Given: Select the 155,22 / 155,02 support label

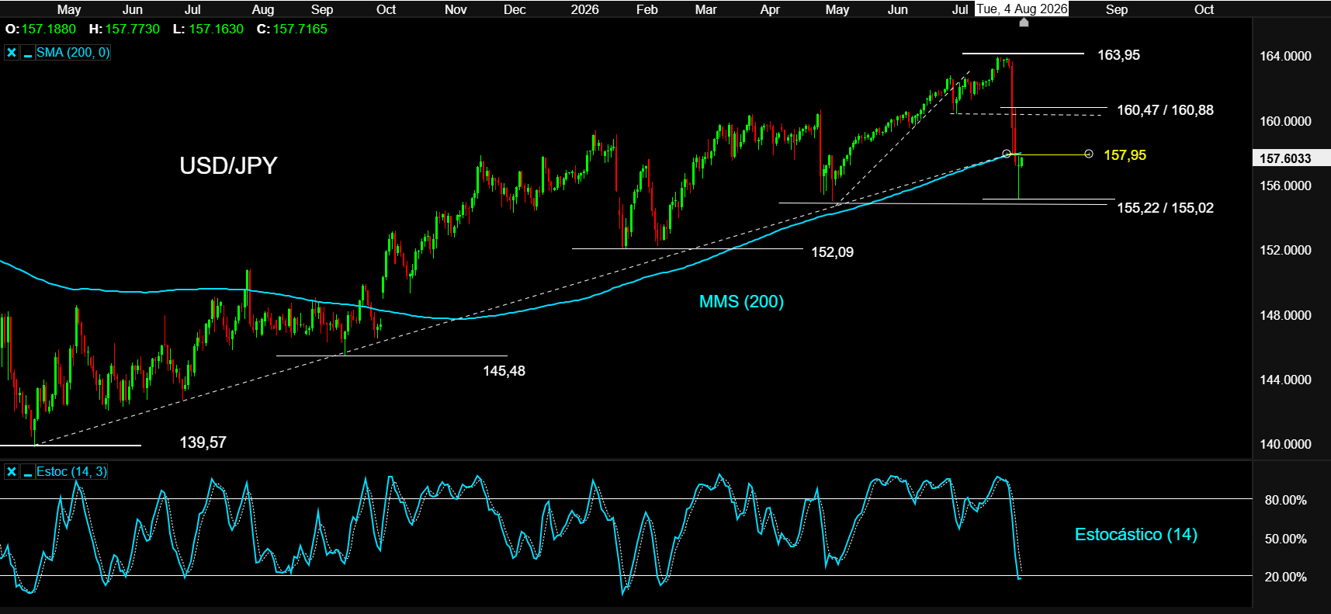Looking at the screenshot, I should pos(1165,208).
